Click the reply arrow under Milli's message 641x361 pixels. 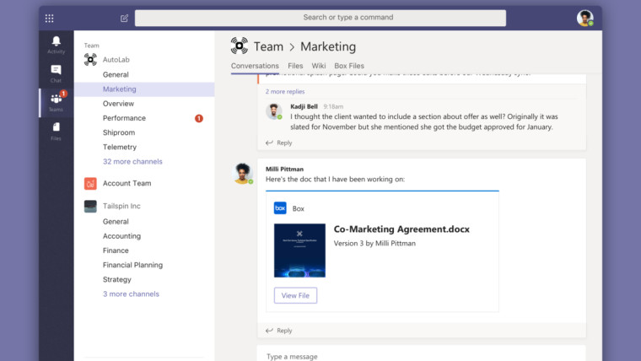(x=269, y=331)
